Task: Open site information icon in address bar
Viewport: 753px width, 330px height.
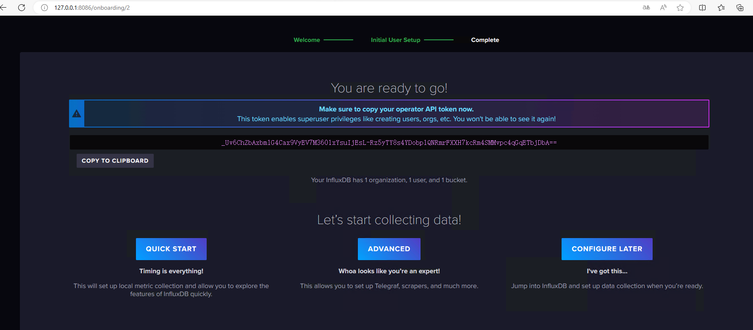Action: pos(44,8)
